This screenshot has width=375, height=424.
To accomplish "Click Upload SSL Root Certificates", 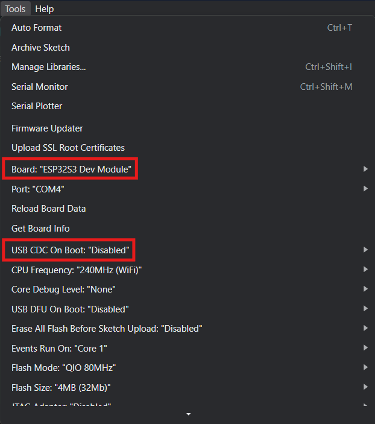I will pos(68,148).
